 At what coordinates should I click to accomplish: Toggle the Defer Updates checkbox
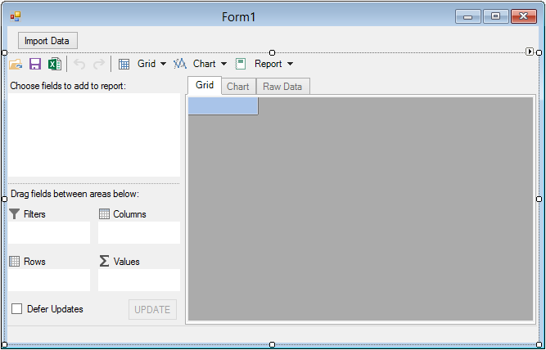pos(16,309)
